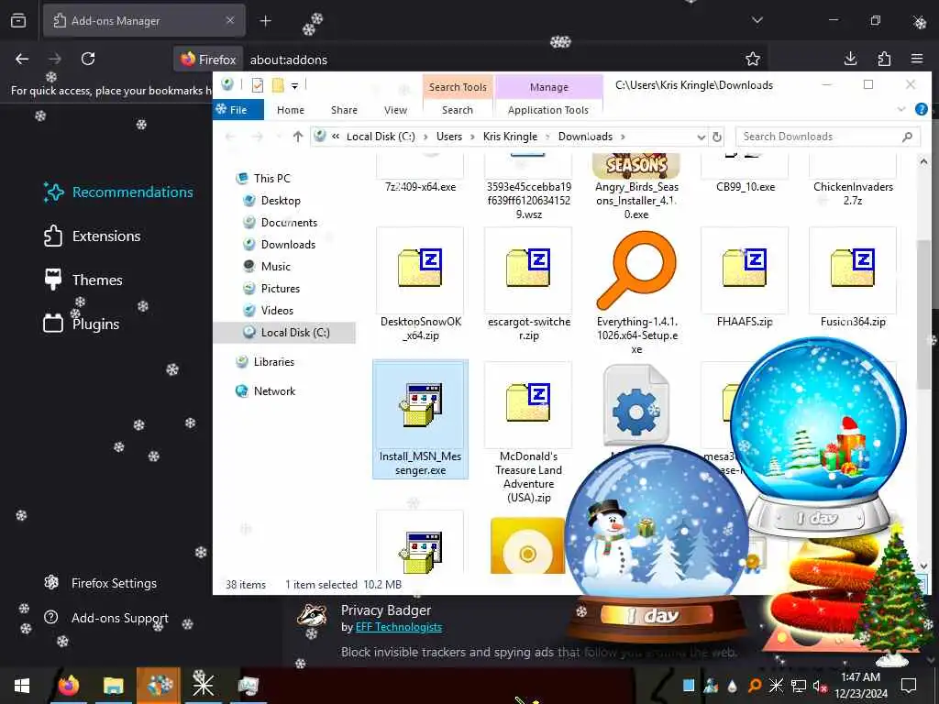Select Recommendations in add-ons sidebar
Image resolution: width=939 pixels, height=704 pixels.
coord(118,192)
